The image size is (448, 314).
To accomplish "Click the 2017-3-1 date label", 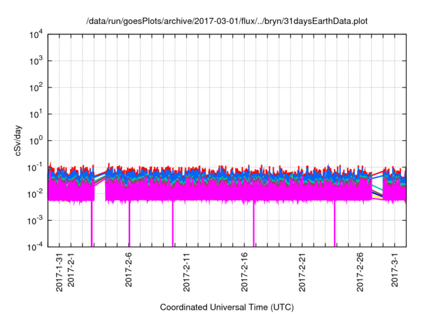I will point(395,269).
